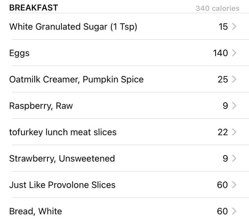Tap the 140 calorie value for Eggs
Viewport: 249px width, 220px height.
click(x=221, y=53)
